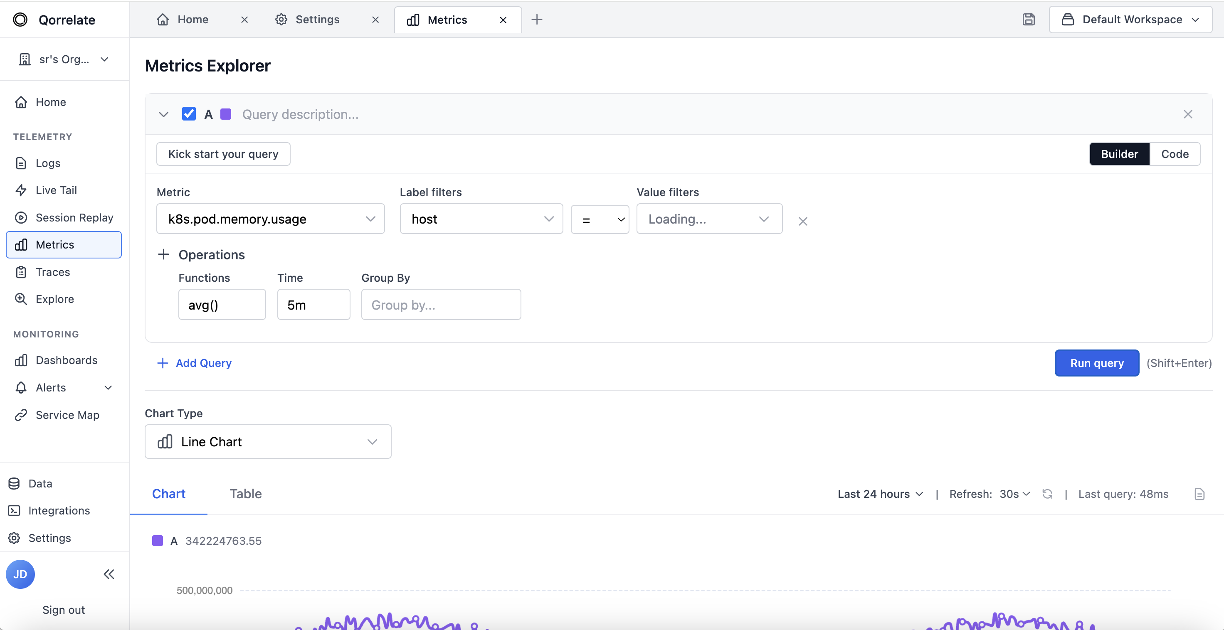Switch query editor to Code mode
Viewport: 1224px width, 630px height.
[1175, 153]
